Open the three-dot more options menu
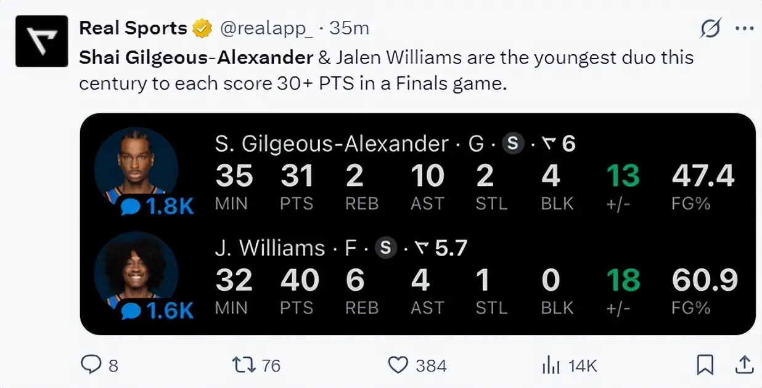Screen dimensions: 762x388 pyautogui.click(x=744, y=28)
